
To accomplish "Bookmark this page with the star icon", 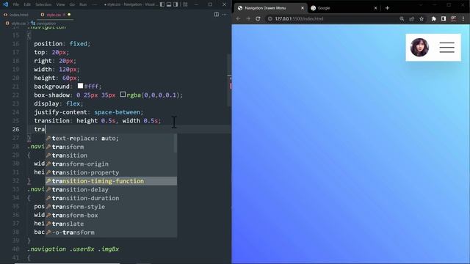I will tap(422, 18).
